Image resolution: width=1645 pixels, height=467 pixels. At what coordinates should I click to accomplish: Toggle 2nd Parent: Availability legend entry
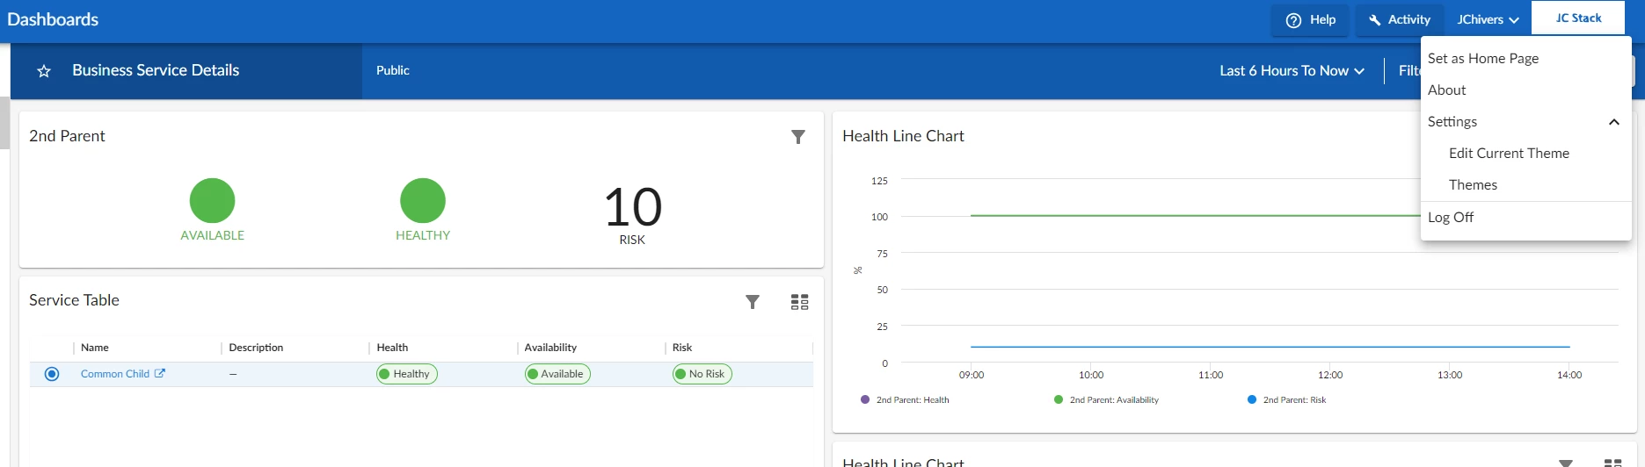(x=1106, y=399)
